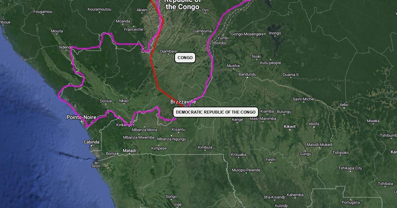Click the Matadi city marker
Image resolution: width=397 pixels, height=208 pixels.
129,154
